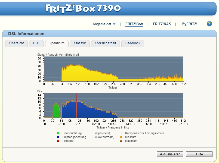Select the Spektrum tab
The height and width of the screenshot is (163, 219).
coord(57,43)
